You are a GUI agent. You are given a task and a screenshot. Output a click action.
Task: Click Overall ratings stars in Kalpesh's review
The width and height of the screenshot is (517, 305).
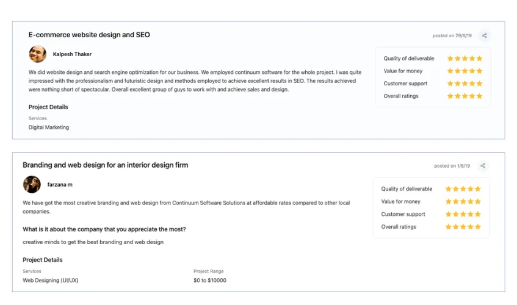pyautogui.click(x=465, y=96)
